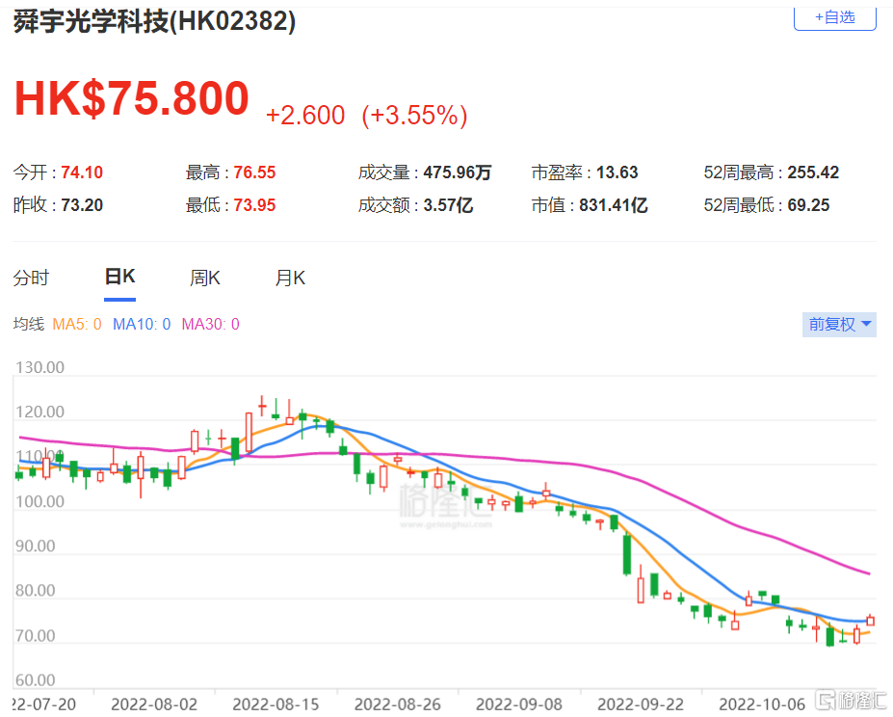Click the stock title 舜宇光学科技(HK02382)
Image resolution: width=893 pixels, height=717 pixels.
pyautogui.click(x=154, y=21)
